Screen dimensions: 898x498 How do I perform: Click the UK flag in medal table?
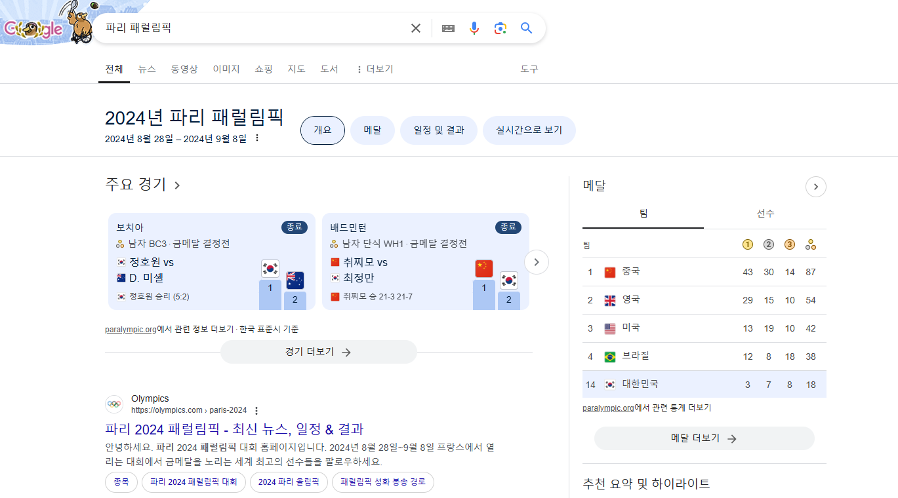(x=610, y=300)
